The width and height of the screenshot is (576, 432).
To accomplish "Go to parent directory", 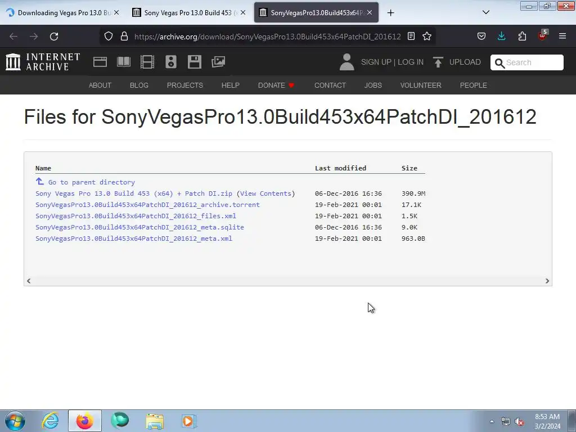I will [92, 182].
